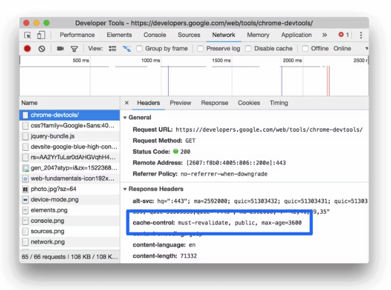This screenshot has width=391, height=290.
Task: Open the DevTools three-dot menu
Action: click(361, 35)
